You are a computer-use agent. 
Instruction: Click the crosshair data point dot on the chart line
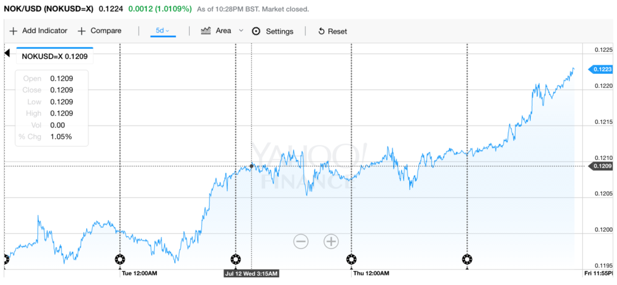click(x=251, y=165)
